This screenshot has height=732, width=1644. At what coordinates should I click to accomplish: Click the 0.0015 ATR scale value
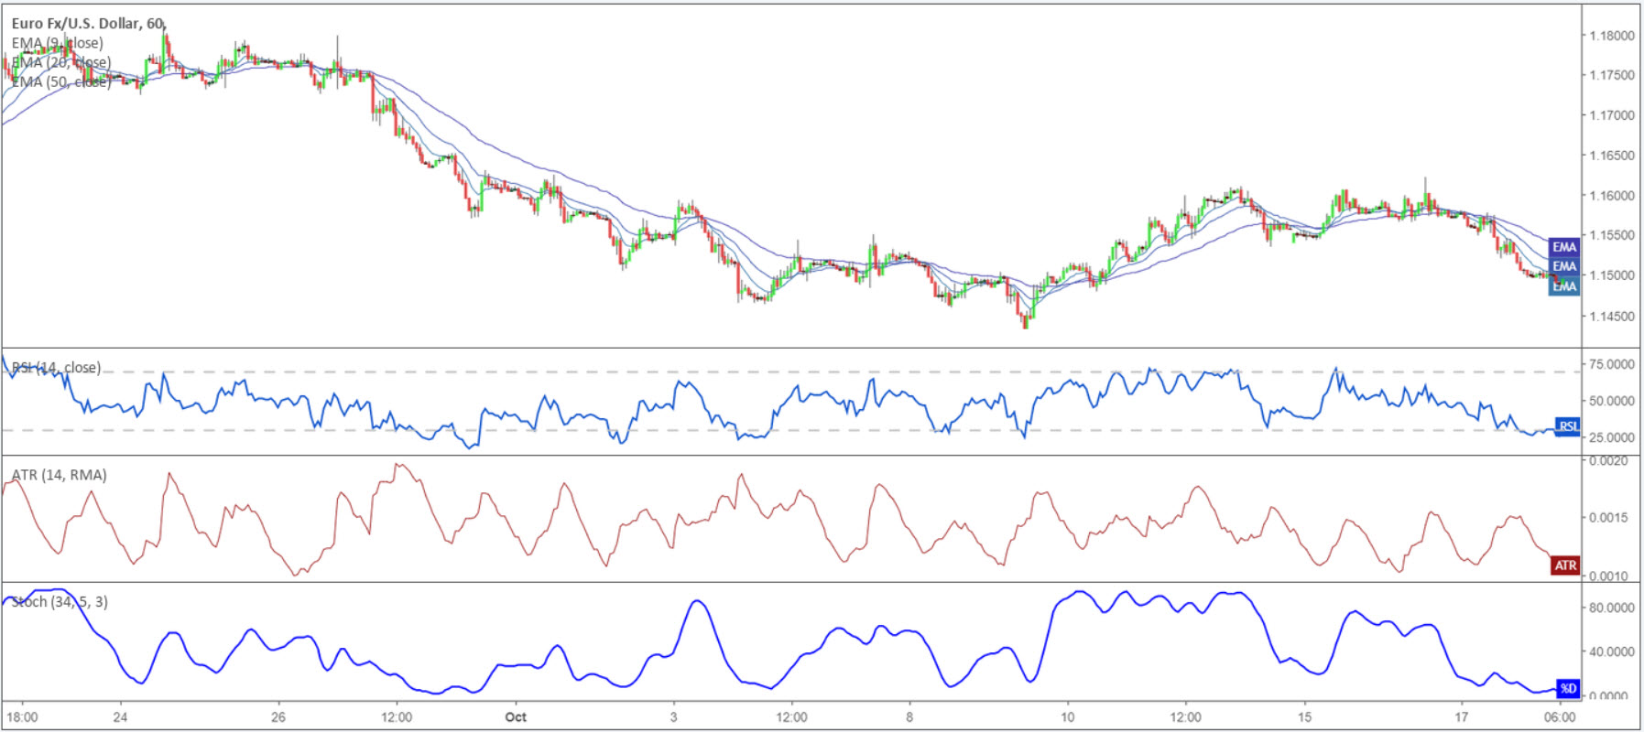click(1608, 518)
